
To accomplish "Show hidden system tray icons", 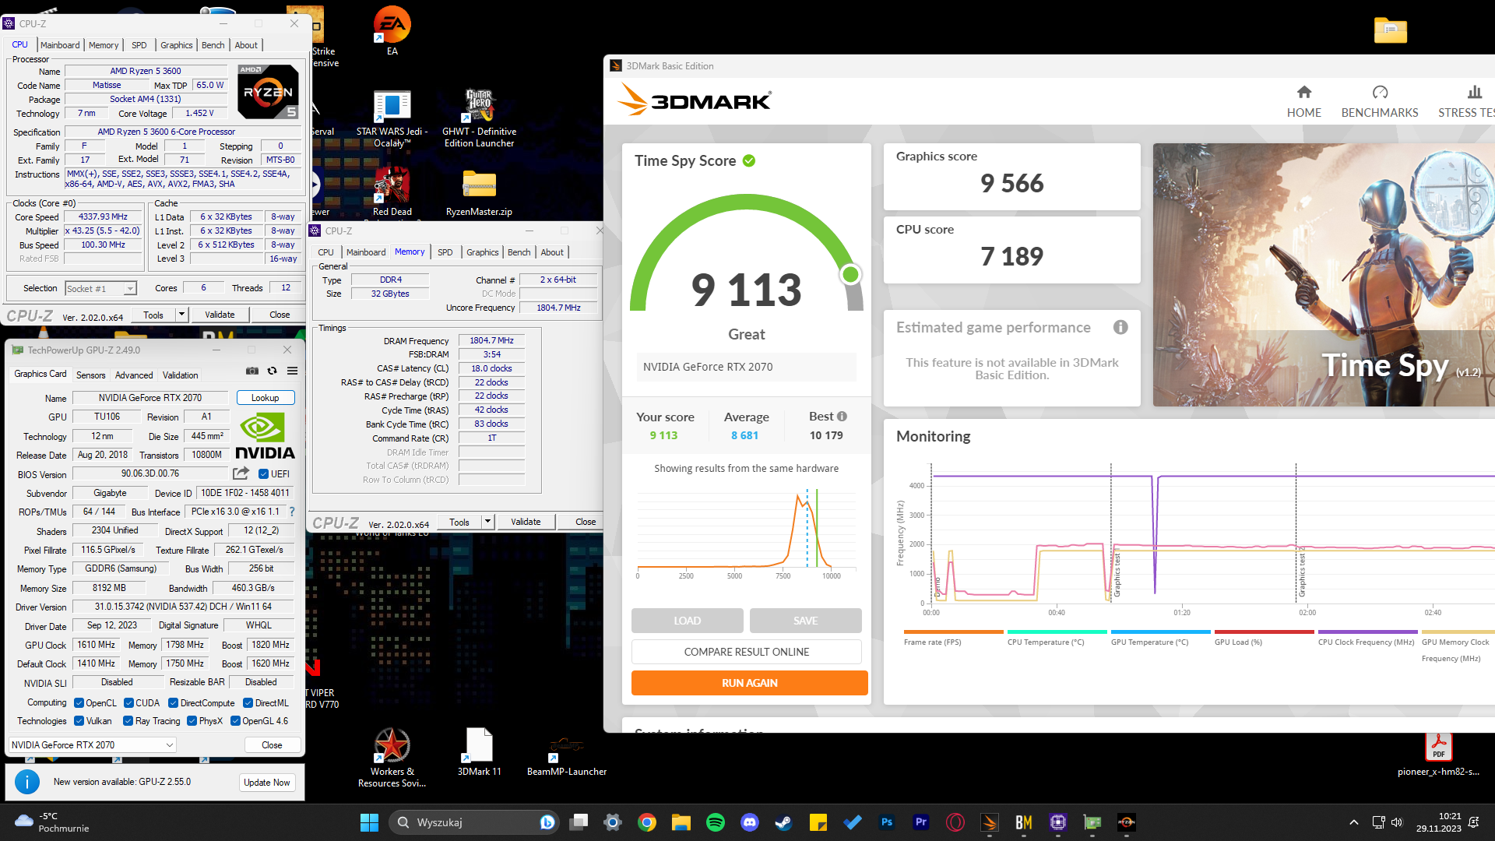I will click(x=1353, y=822).
